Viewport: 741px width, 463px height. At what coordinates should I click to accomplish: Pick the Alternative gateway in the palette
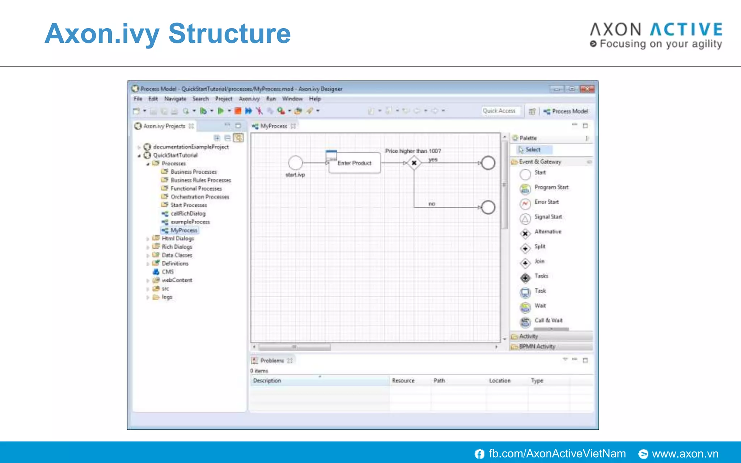(541, 233)
